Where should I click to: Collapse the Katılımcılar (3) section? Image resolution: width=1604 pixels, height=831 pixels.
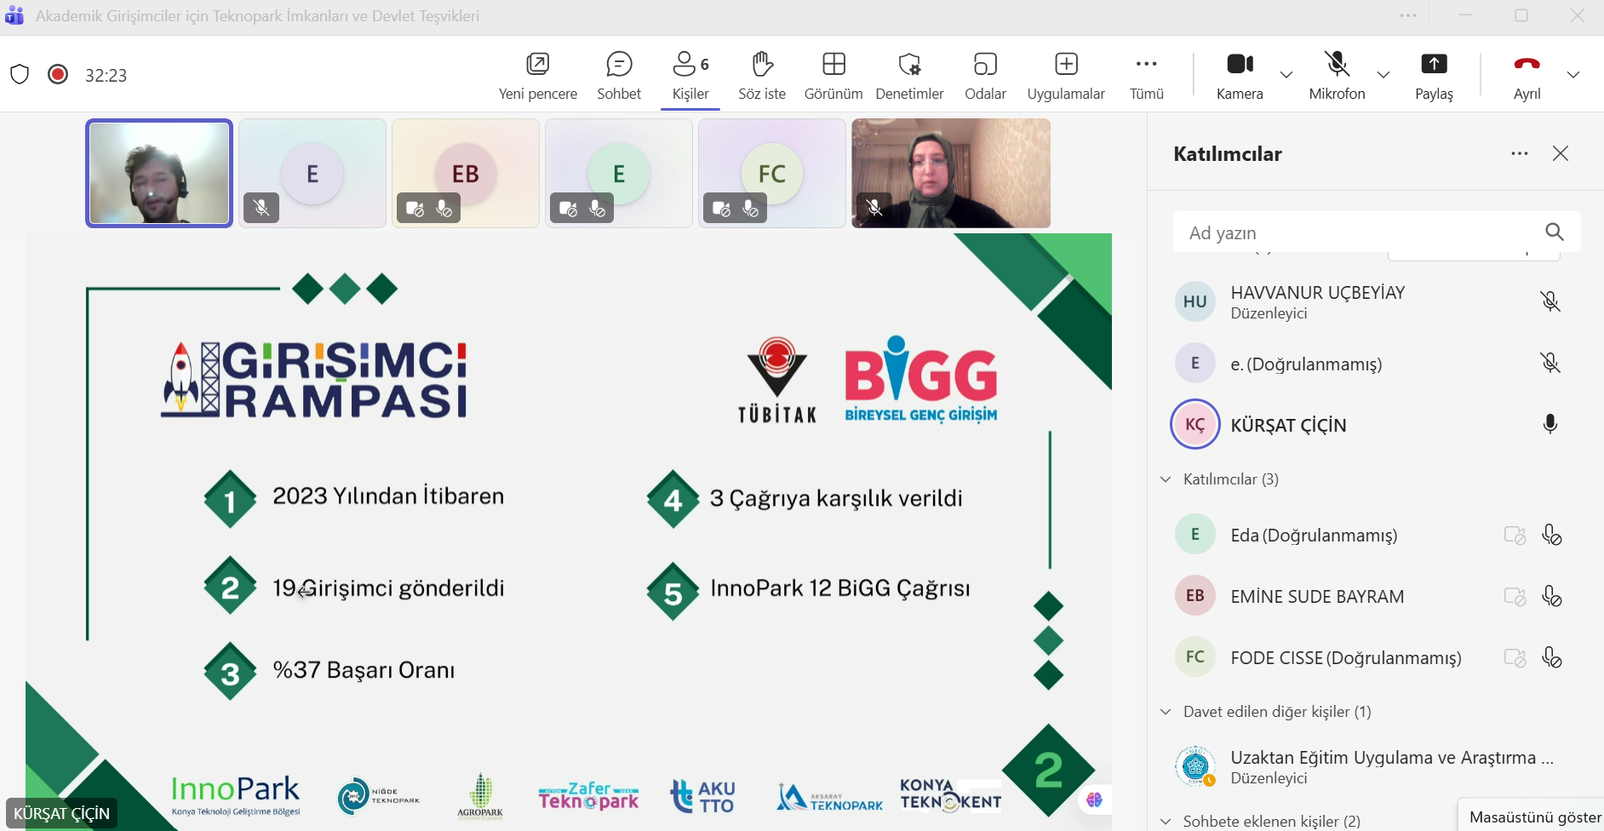tap(1166, 479)
